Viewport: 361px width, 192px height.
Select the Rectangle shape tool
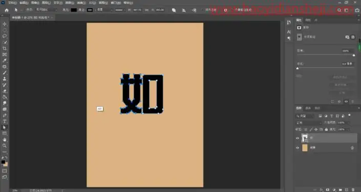pos(5,133)
